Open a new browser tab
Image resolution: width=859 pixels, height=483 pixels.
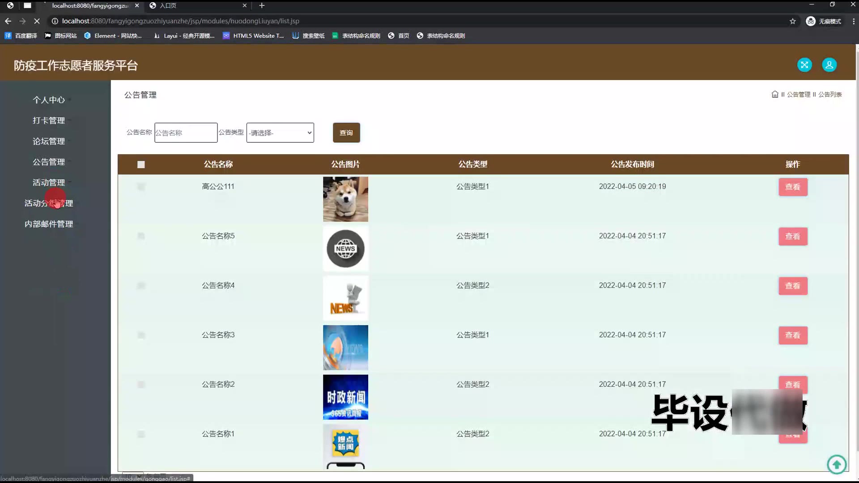(262, 5)
